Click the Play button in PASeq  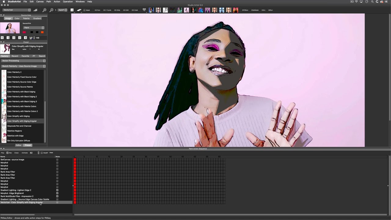3,153
